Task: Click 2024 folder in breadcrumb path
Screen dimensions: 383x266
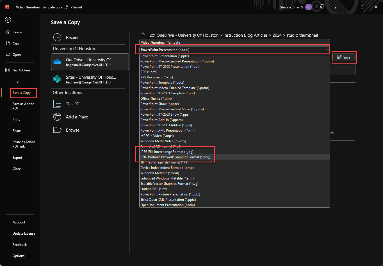Action: pyautogui.click(x=277, y=35)
